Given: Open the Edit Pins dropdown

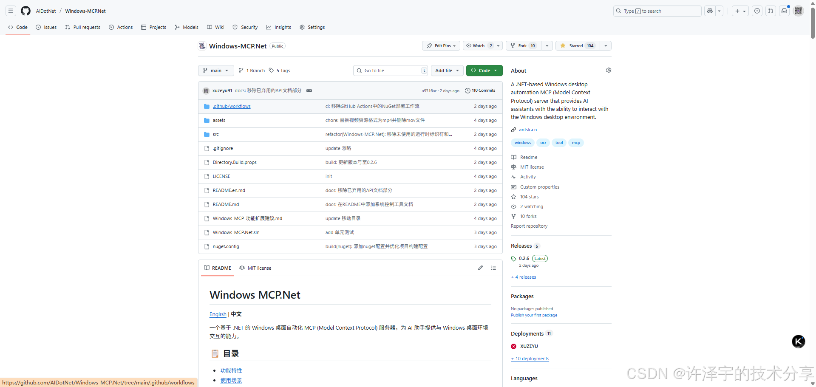Looking at the screenshot, I should [441, 46].
